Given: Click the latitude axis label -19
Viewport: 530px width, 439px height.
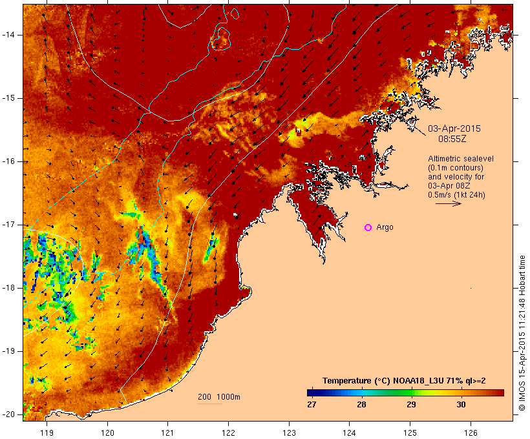Looking at the screenshot, I should tap(8, 351).
